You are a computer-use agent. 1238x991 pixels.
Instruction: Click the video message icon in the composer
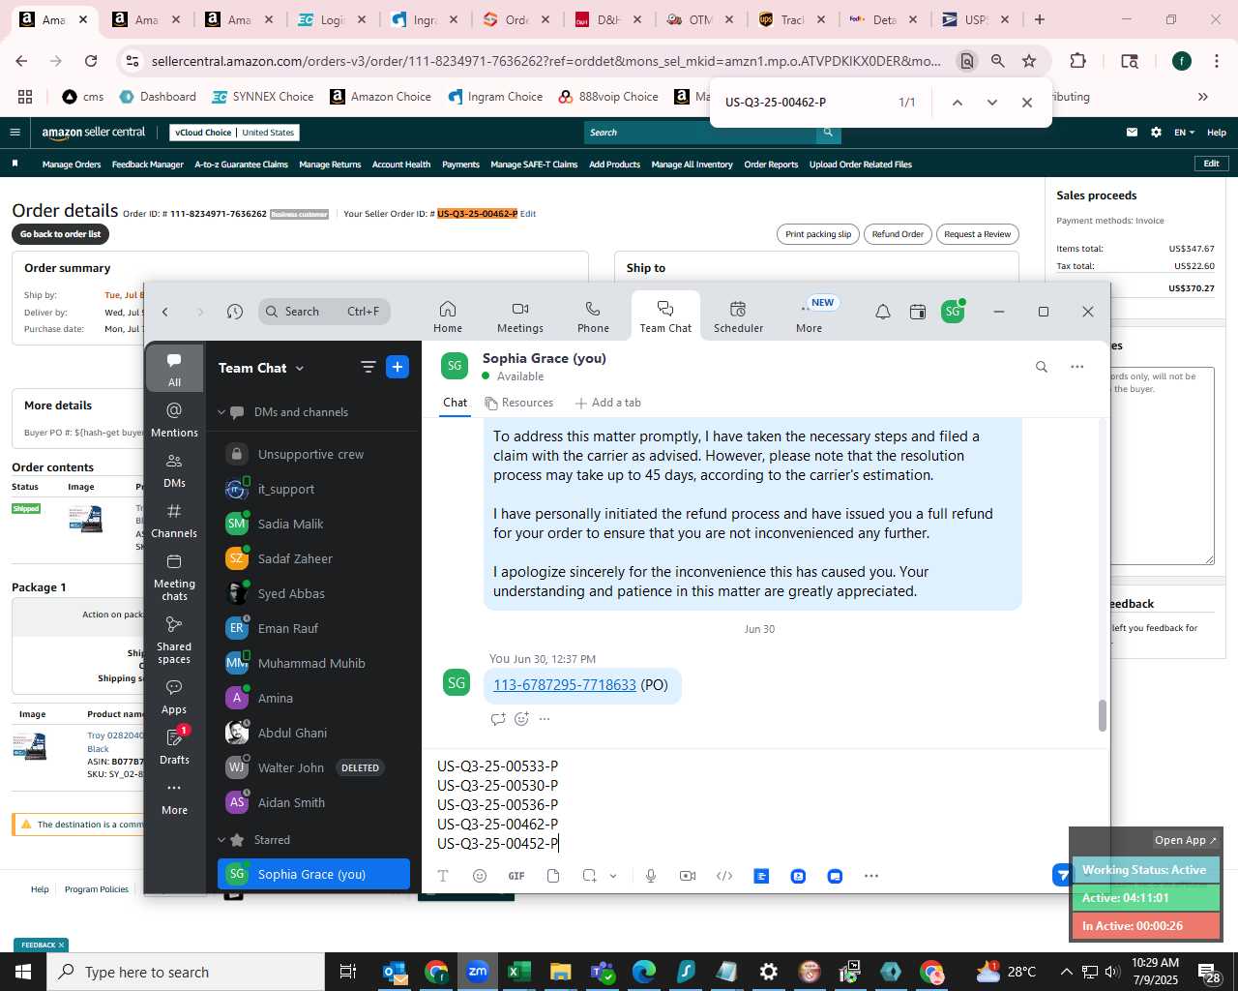click(x=688, y=876)
